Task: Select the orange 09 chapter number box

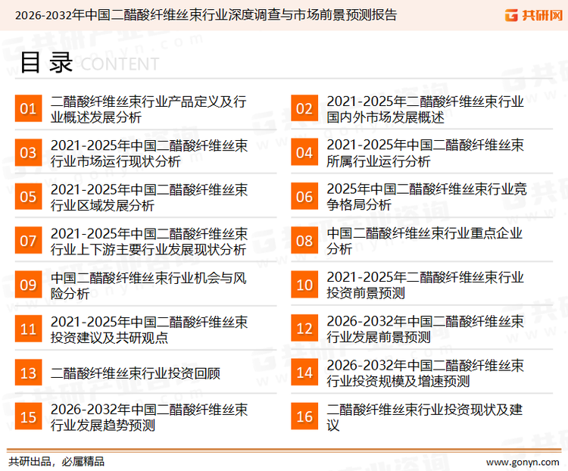Action: click(x=28, y=285)
